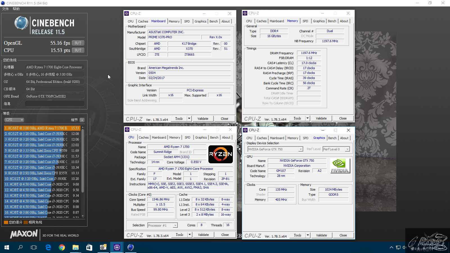Open taskbar Search magnifier

pos(20,247)
